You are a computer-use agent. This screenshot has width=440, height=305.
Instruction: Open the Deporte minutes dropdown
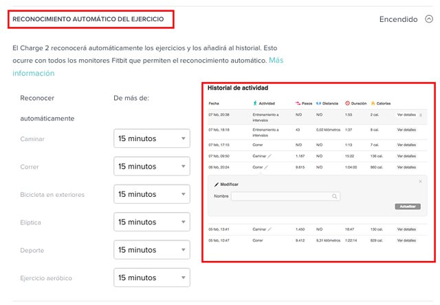pos(152,250)
